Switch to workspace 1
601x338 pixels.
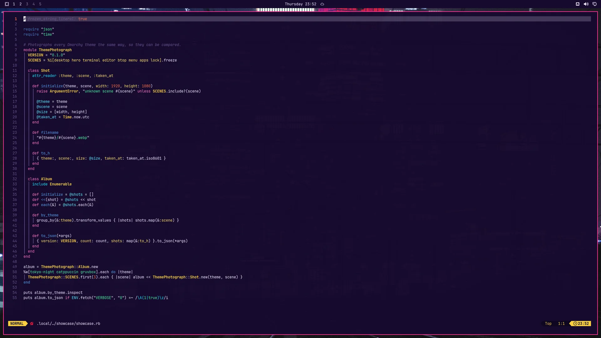click(14, 4)
